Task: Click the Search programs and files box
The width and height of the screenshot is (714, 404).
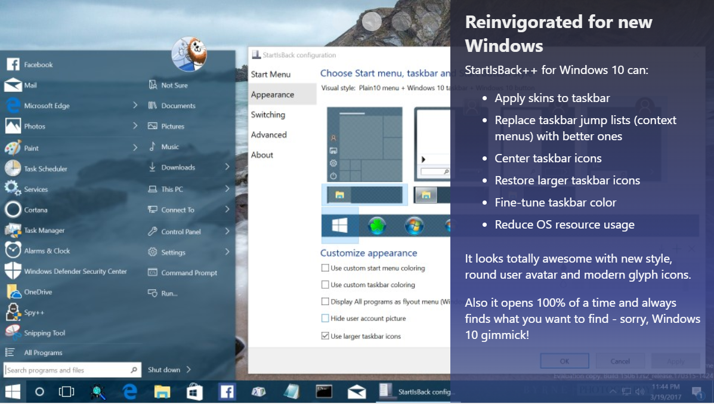Action: pyautogui.click(x=72, y=370)
